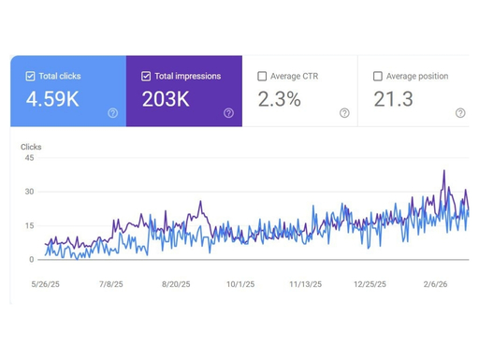
Task: Click the Clicks axis title
Action: pos(31,147)
